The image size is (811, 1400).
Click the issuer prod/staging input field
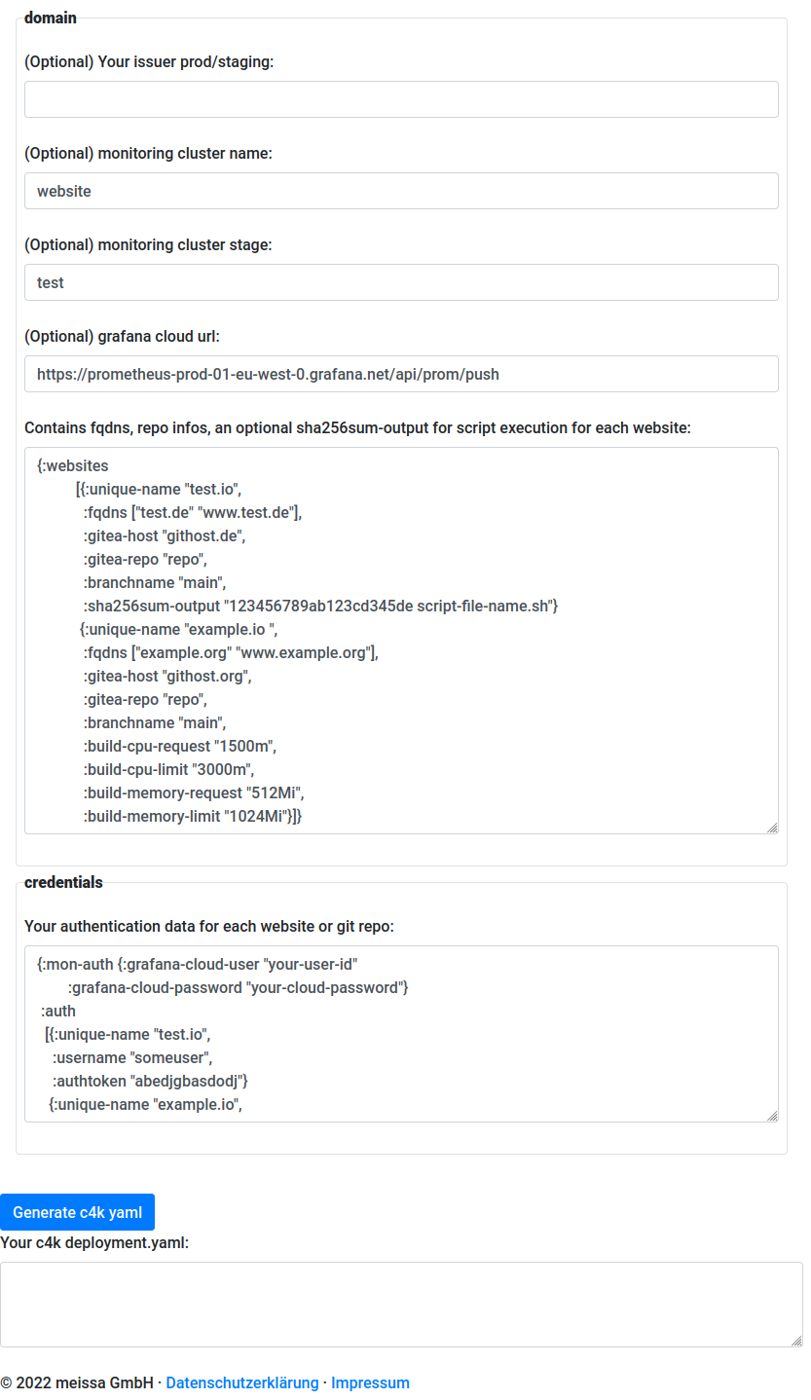click(401, 99)
